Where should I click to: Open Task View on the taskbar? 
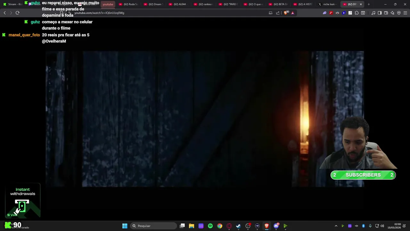click(x=182, y=226)
